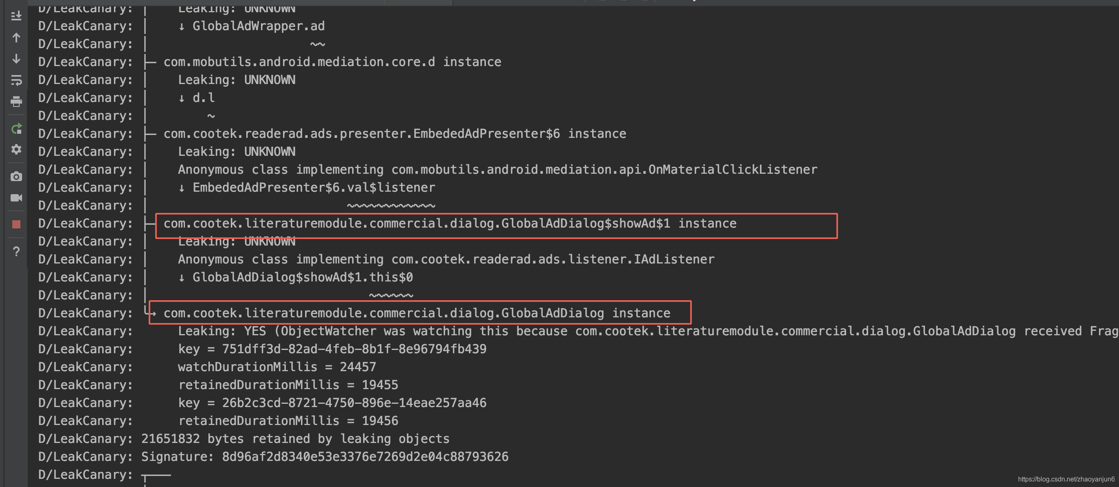This screenshot has width=1119, height=487.
Task: Click the key = 751dff3d-82ad-4feb line
Action: pos(332,349)
